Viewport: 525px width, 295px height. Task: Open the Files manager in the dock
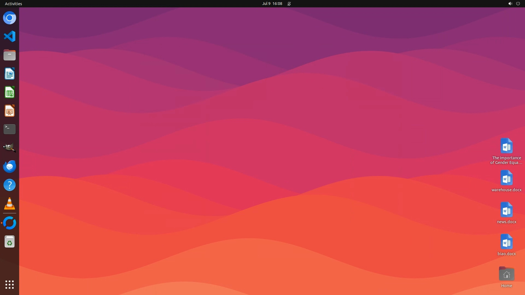(x=10, y=55)
